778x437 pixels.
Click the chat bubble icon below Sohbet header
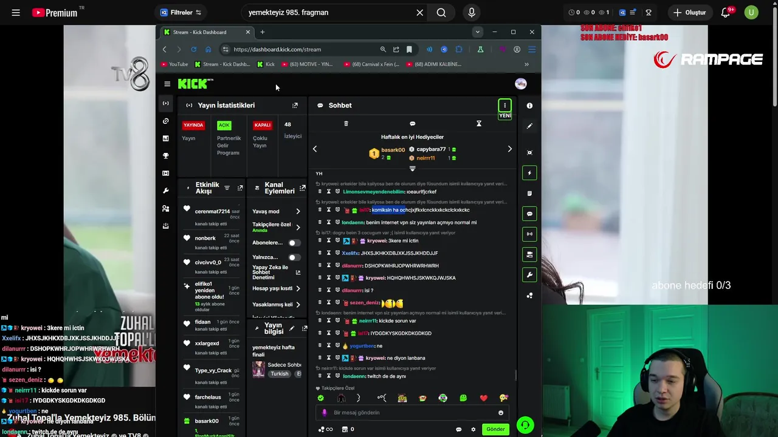pyautogui.click(x=412, y=124)
